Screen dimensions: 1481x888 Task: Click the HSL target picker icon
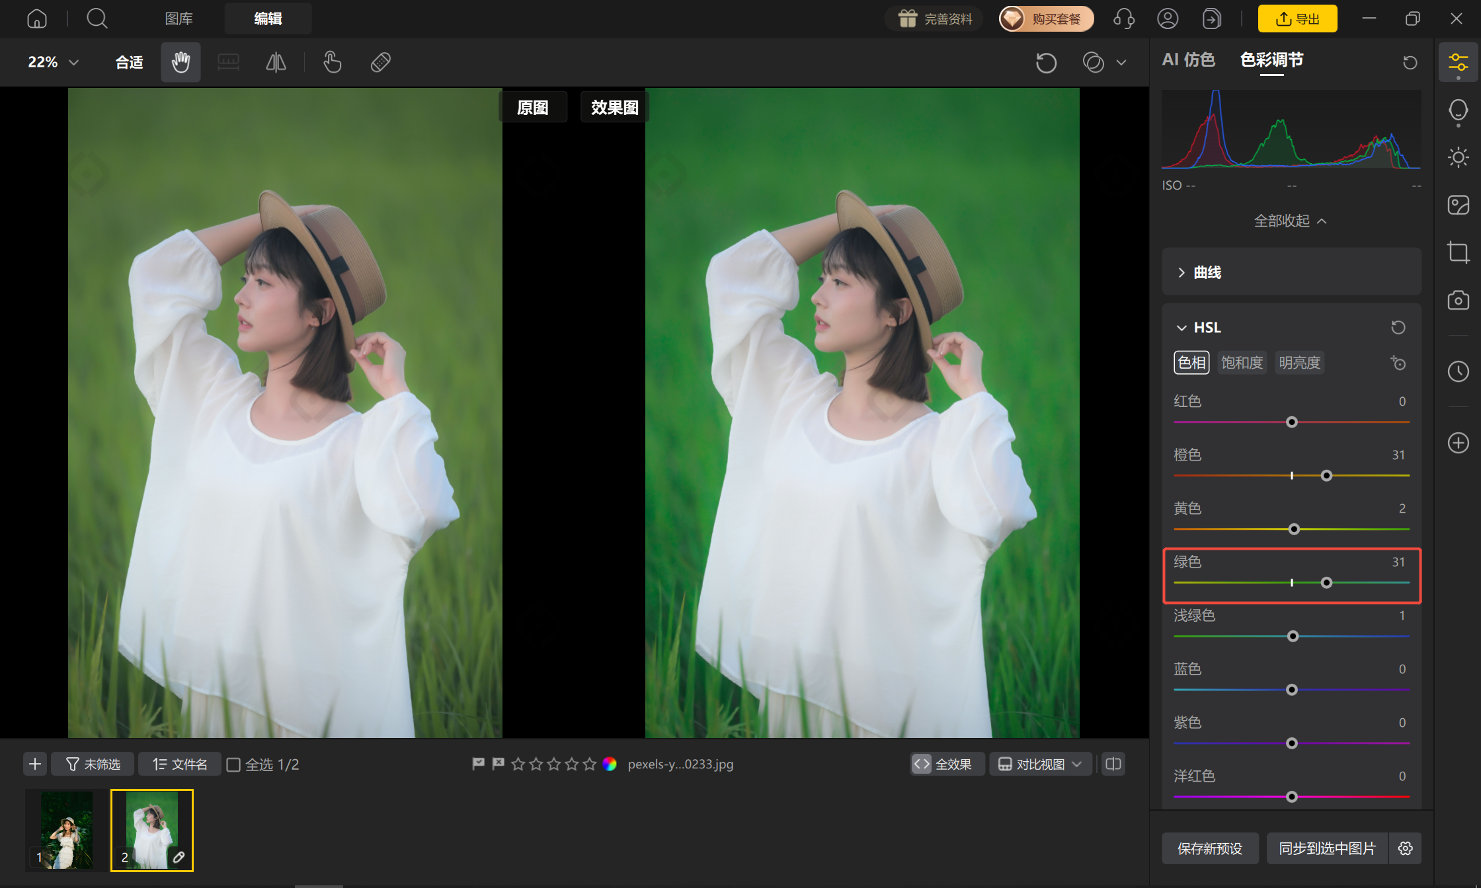pos(1398,363)
